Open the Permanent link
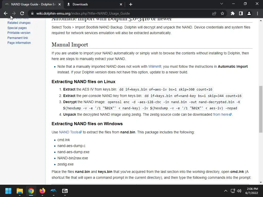Screen dimensions: 263x197 click(x=18, y=38)
